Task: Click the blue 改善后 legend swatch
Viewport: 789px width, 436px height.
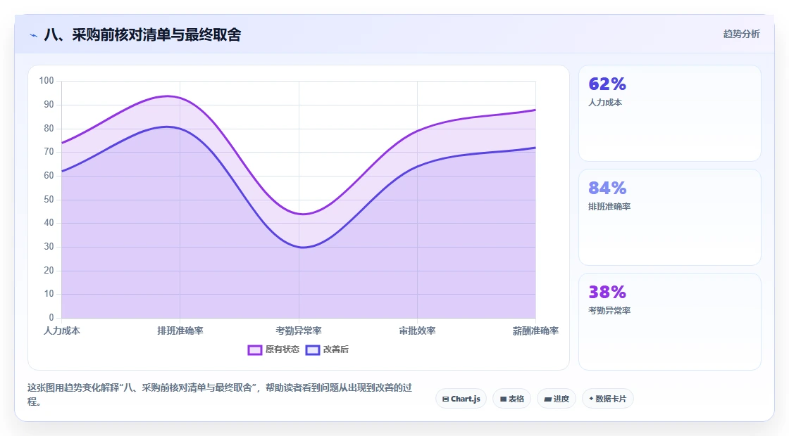Action: [x=313, y=350]
